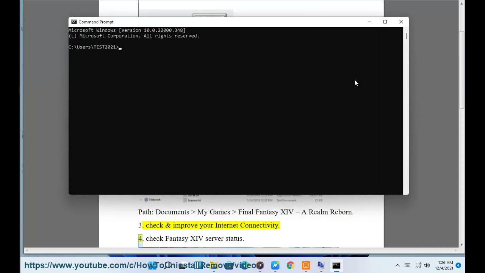
Task: Click the Microsoft Corporation copyright line
Action: point(134,36)
